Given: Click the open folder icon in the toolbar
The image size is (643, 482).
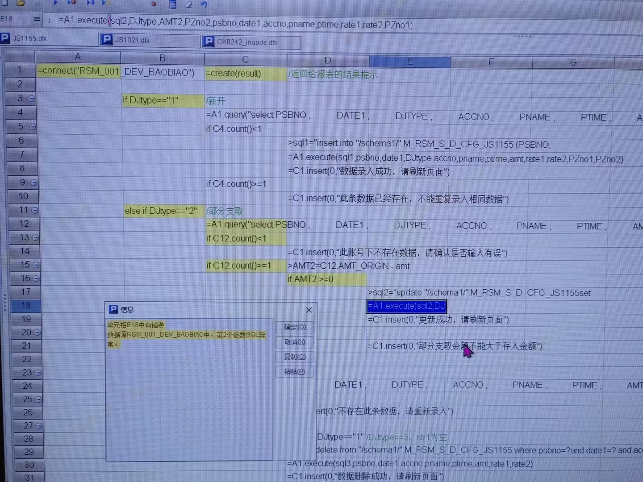Looking at the screenshot, I should 21,3.
